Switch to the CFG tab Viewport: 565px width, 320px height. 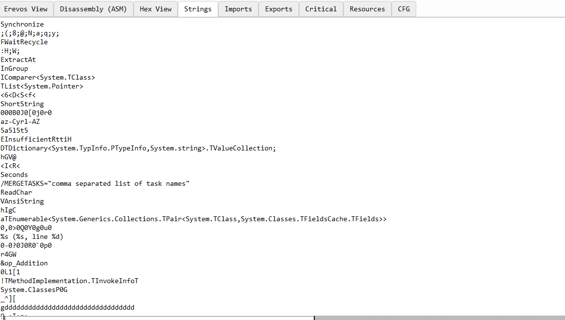[403, 9]
